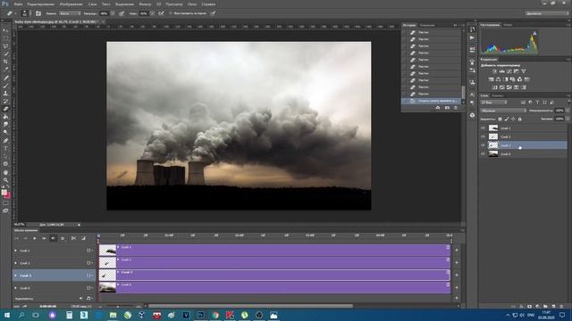Click the timeline zoom slider
The image size is (572, 321).
(119, 307)
